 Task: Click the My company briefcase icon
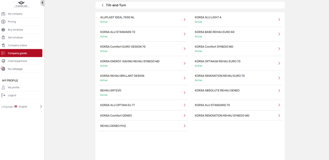click(3, 14)
